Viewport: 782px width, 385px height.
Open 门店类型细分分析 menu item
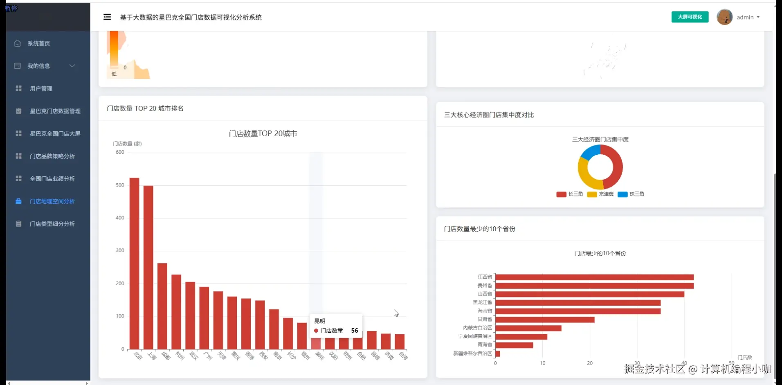click(48, 223)
